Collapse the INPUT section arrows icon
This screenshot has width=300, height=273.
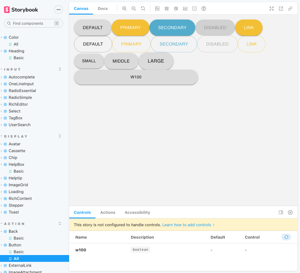tap(60, 69)
